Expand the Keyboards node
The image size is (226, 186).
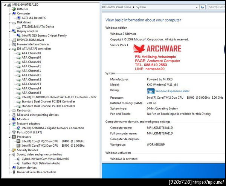[10, 111]
